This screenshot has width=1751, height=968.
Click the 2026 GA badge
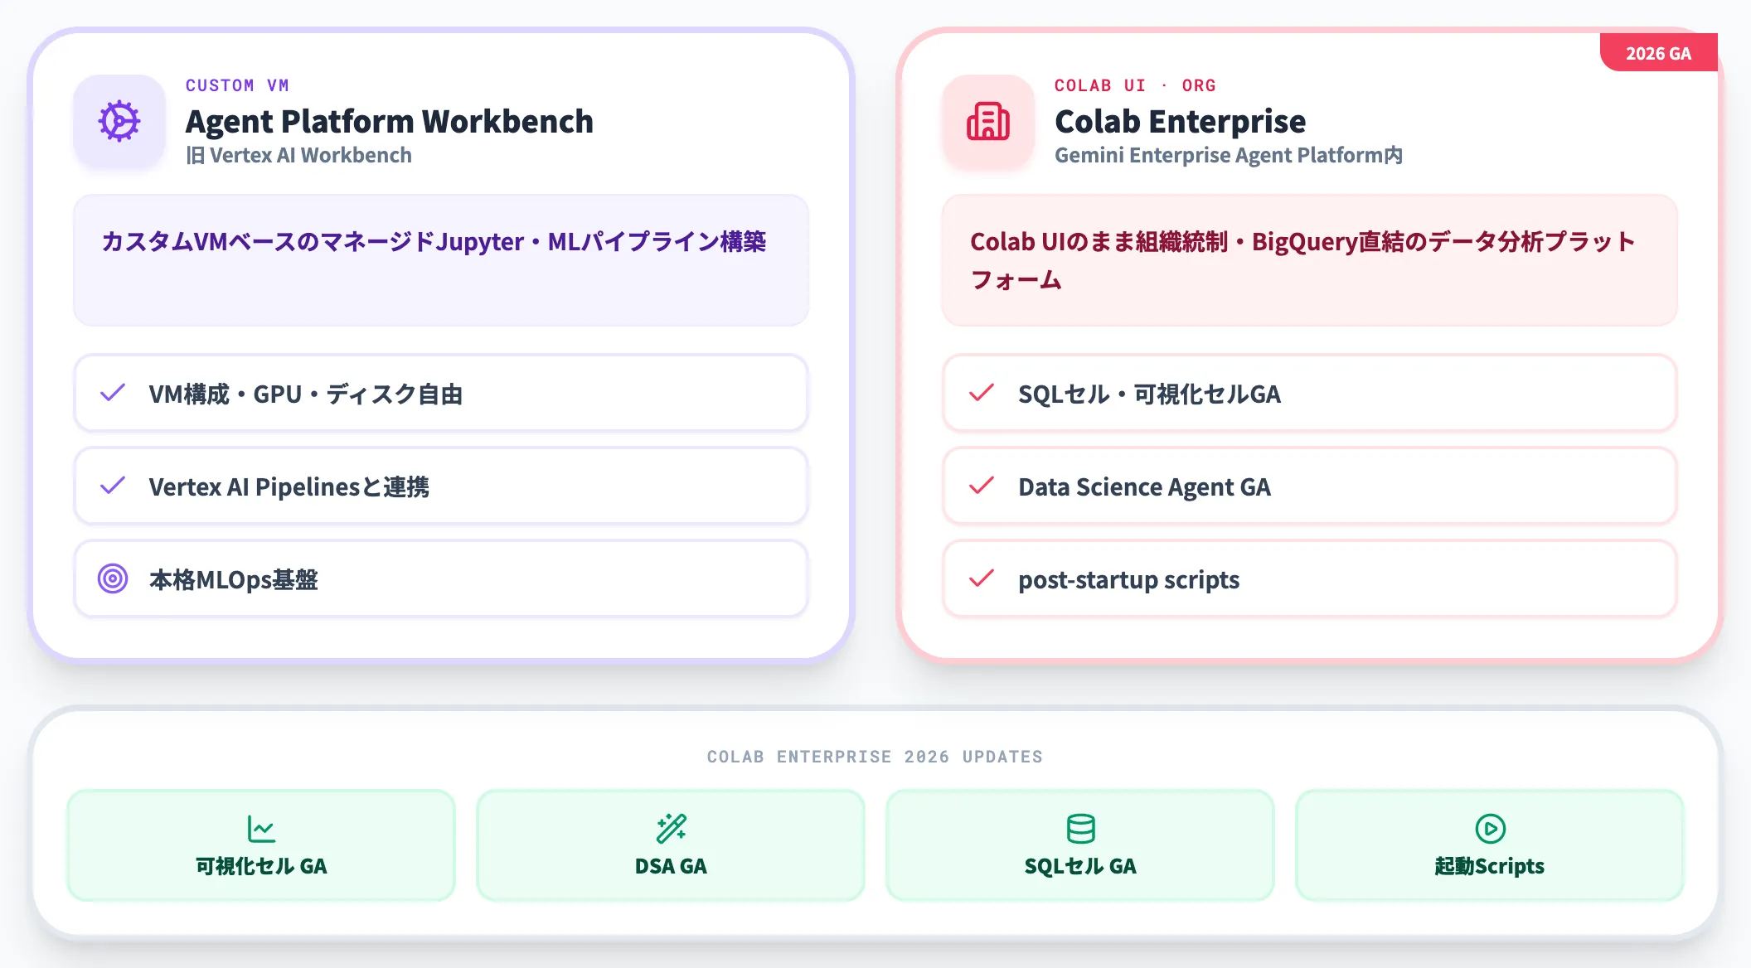point(1658,53)
